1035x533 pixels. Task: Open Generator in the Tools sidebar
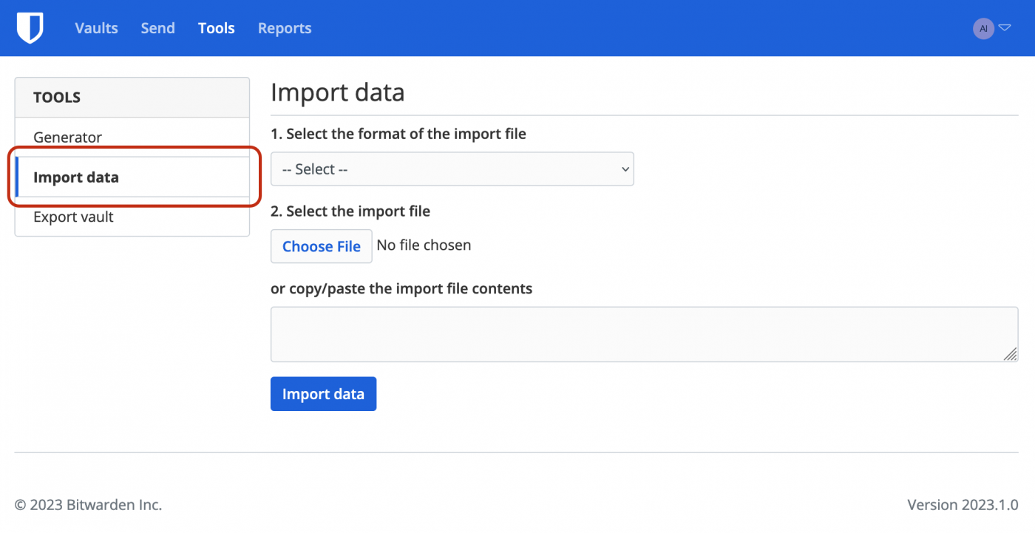pos(67,138)
